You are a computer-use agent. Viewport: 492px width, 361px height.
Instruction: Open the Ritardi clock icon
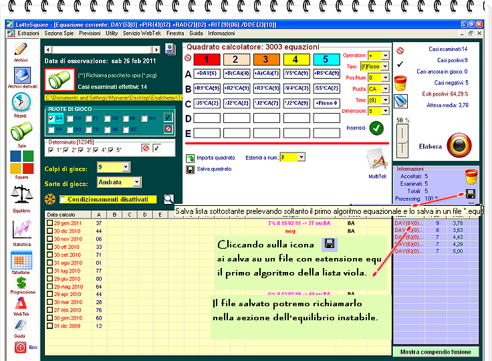coord(21,103)
